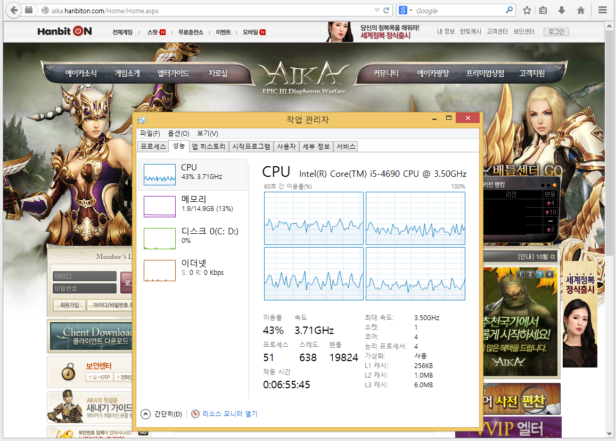Select banner slide number 2
This screenshot has width=616, height=441.
530,274
